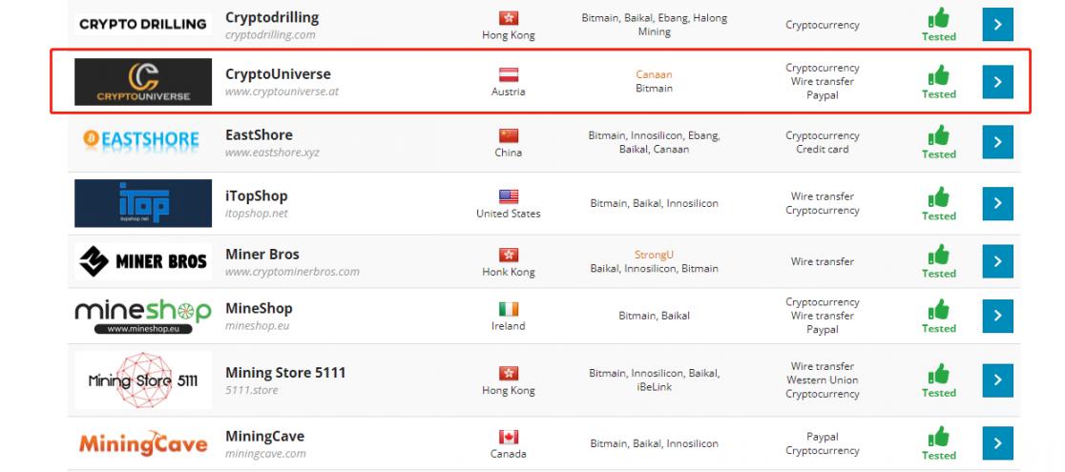Open the EastShore logo image
This screenshot has width=1065, height=472.
(x=142, y=141)
